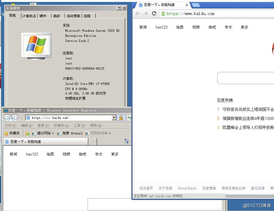Open hot item 欧盟峰会上领导人打招呼
Image resolution: width=274 pixels, height=211 pixels.
[248, 128]
